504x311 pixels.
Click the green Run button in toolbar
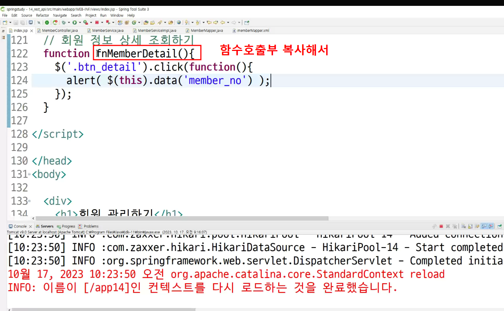pos(74,22)
